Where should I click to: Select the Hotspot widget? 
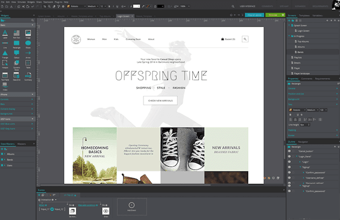(x=5, y=64)
